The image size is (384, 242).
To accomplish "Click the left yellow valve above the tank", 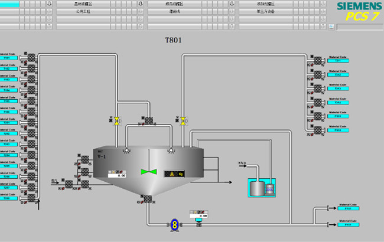I will (x=117, y=121).
